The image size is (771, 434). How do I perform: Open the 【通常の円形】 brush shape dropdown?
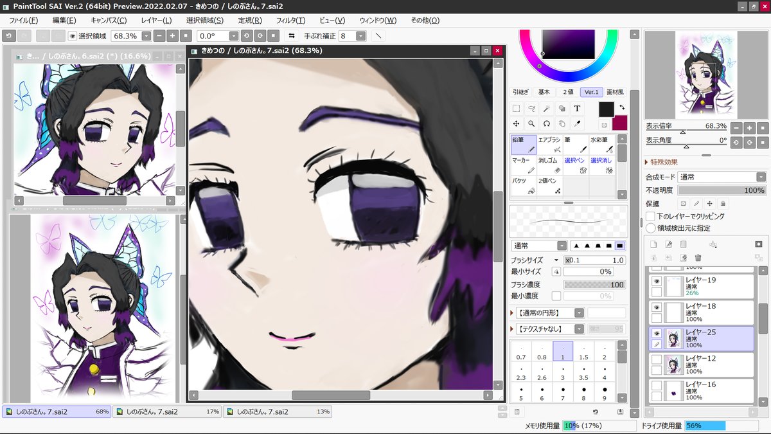pos(579,312)
